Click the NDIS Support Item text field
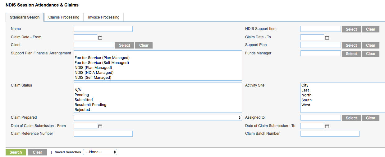Image resolution: width=385 pixels, height=157 pixels. click(x=321, y=29)
